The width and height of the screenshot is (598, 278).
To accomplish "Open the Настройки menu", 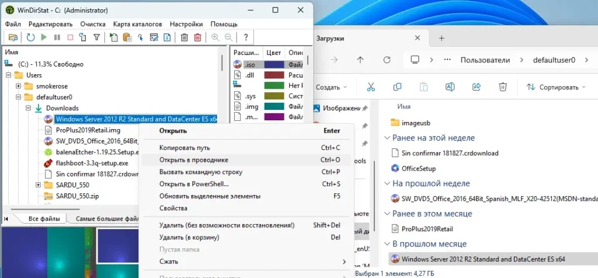I will coord(186,24).
